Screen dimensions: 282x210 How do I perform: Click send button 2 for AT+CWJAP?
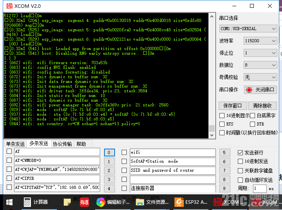(x=109, y=171)
